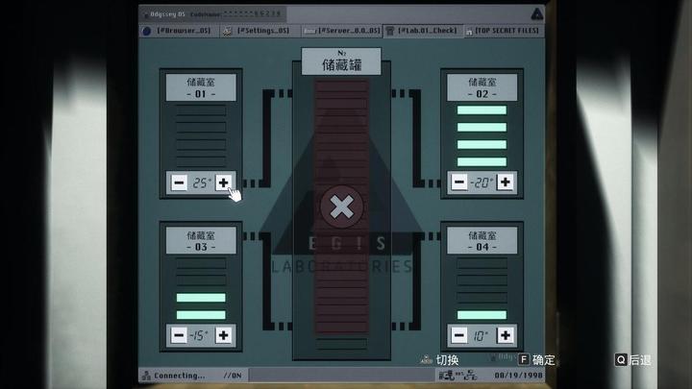Click the globe icon of Browser tab
This screenshot has width=692, height=389.
[147, 31]
